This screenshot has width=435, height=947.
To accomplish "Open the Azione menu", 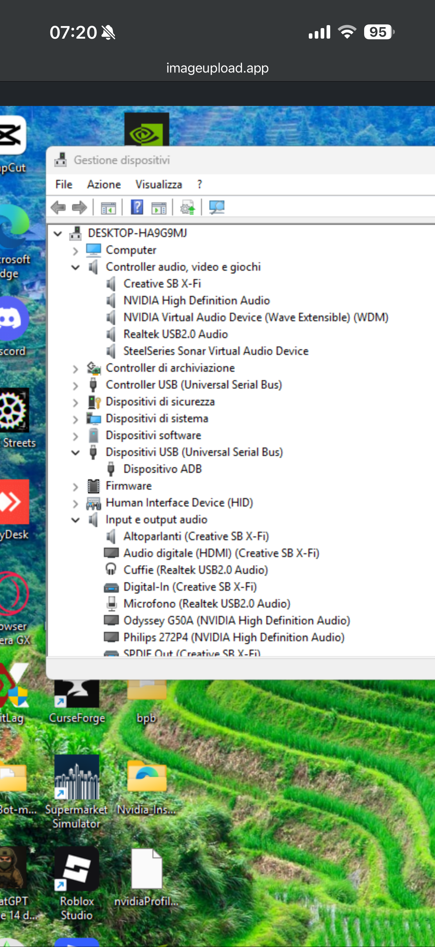I will coord(104,185).
